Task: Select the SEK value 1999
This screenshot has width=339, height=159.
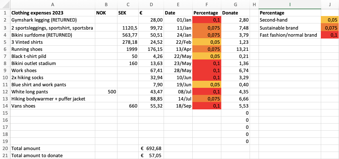Action: point(128,49)
